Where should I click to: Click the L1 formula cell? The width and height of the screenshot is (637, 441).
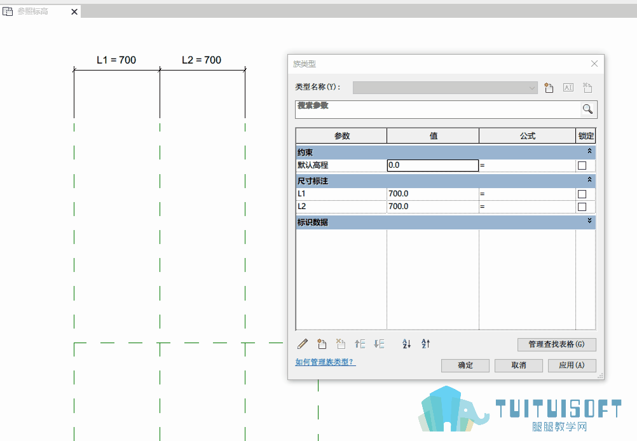click(x=527, y=194)
